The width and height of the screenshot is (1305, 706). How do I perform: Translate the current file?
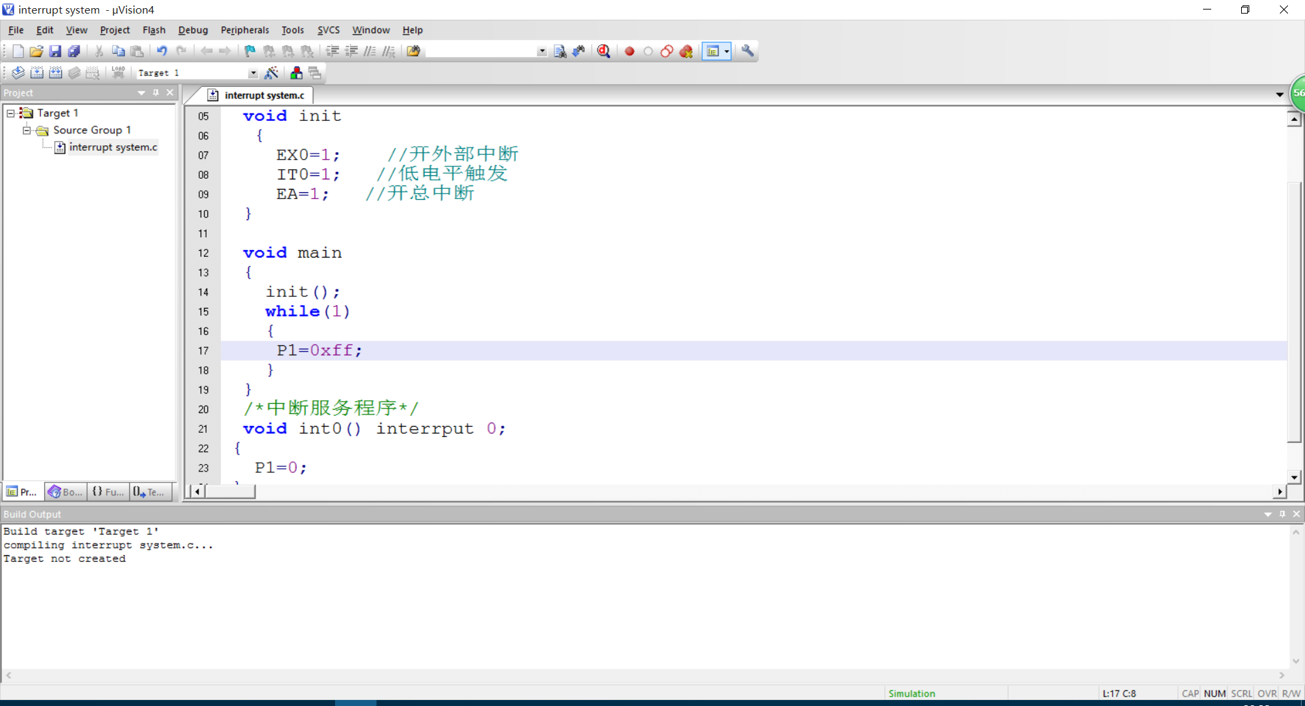(18, 73)
